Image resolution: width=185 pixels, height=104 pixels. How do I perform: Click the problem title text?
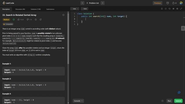(x=19, y=15)
